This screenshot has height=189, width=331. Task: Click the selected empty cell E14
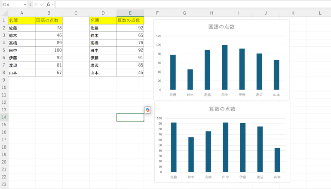pos(130,117)
